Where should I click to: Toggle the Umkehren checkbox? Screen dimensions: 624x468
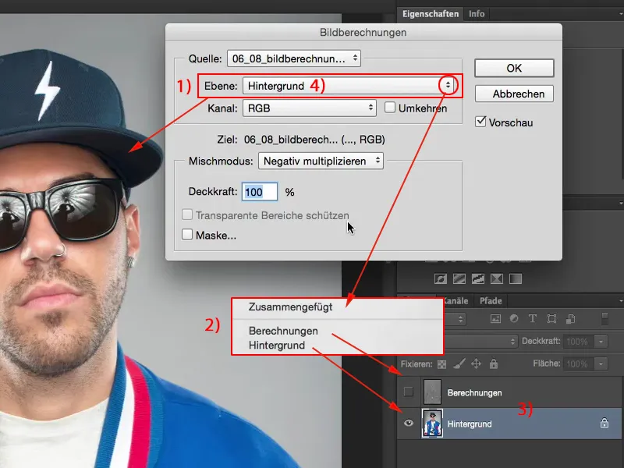(x=390, y=108)
